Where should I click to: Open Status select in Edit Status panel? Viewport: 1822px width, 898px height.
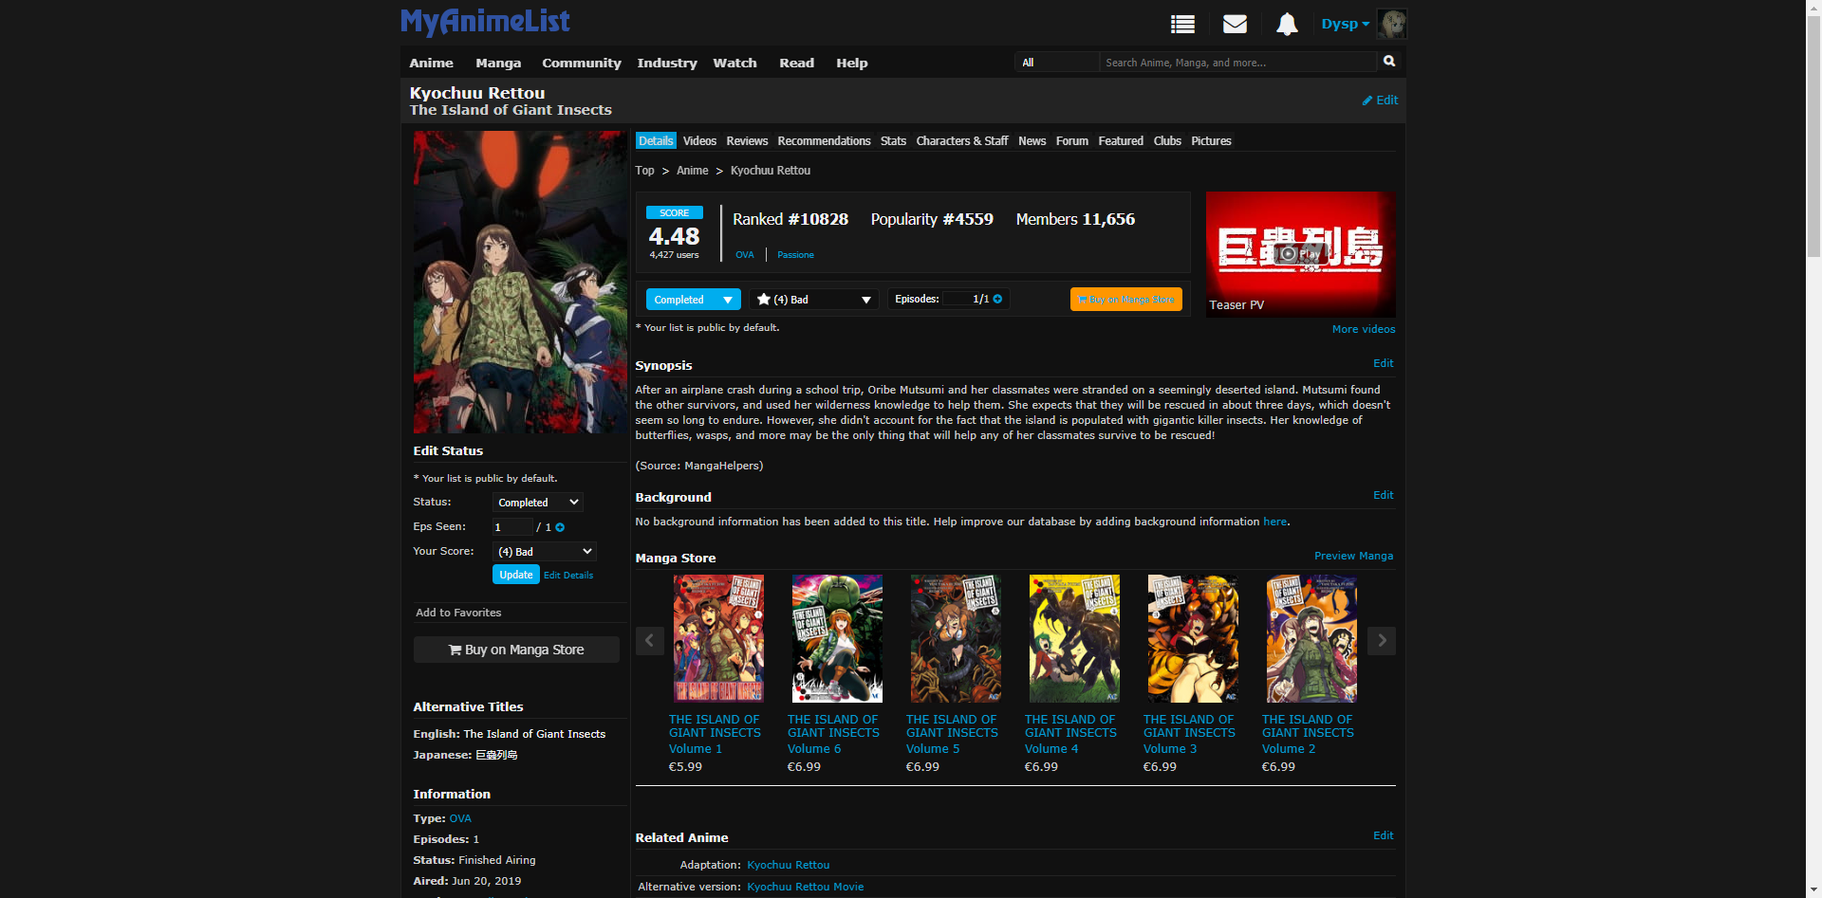coord(537,503)
